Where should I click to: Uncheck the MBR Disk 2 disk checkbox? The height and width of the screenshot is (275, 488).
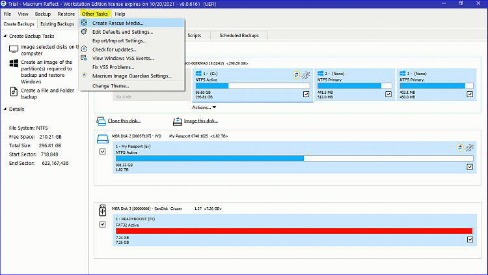point(102,152)
